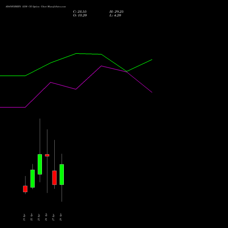The height and width of the screenshot is (228, 228).
Task: Click the ADANIGREEN 1220 CE chart title
Action: (x=36, y=7)
